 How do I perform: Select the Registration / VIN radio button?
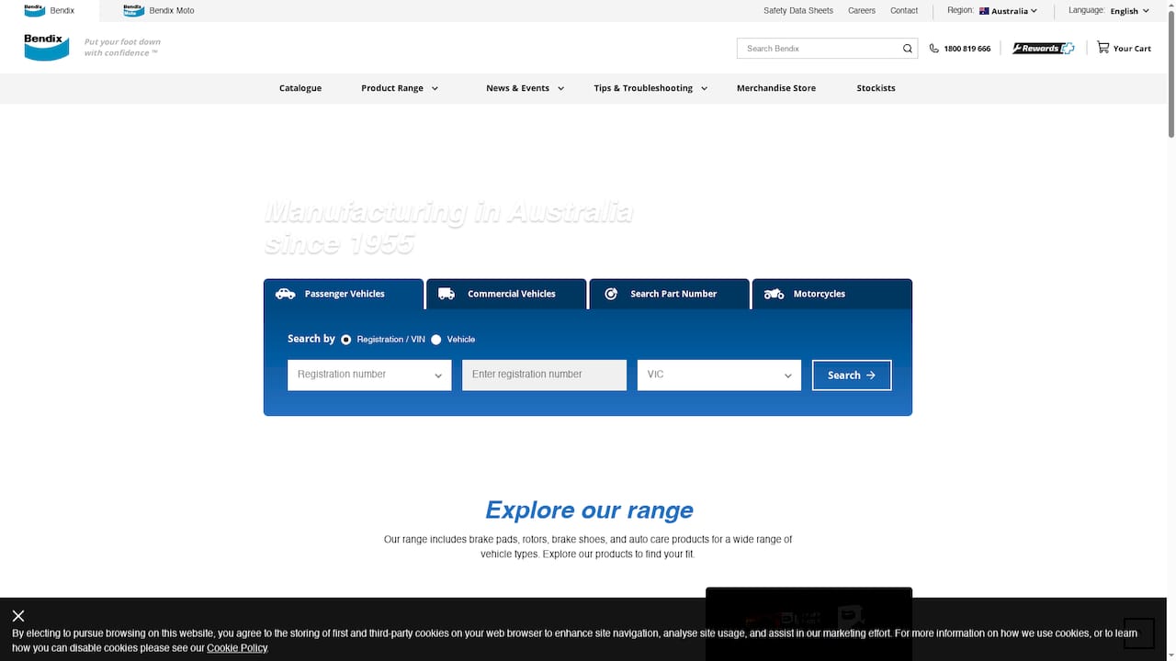(345, 340)
